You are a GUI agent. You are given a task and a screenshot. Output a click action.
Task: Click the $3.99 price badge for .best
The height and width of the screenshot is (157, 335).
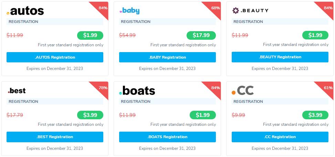pos(90,115)
